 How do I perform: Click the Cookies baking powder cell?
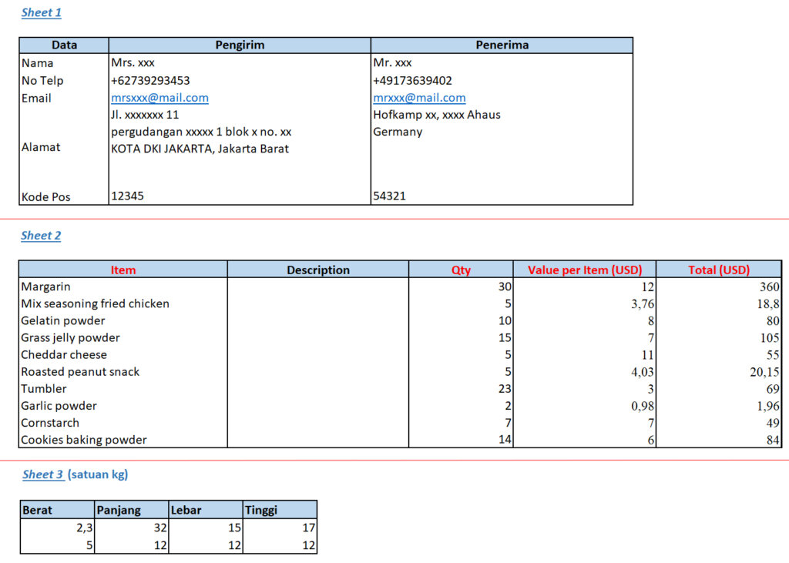(x=84, y=440)
